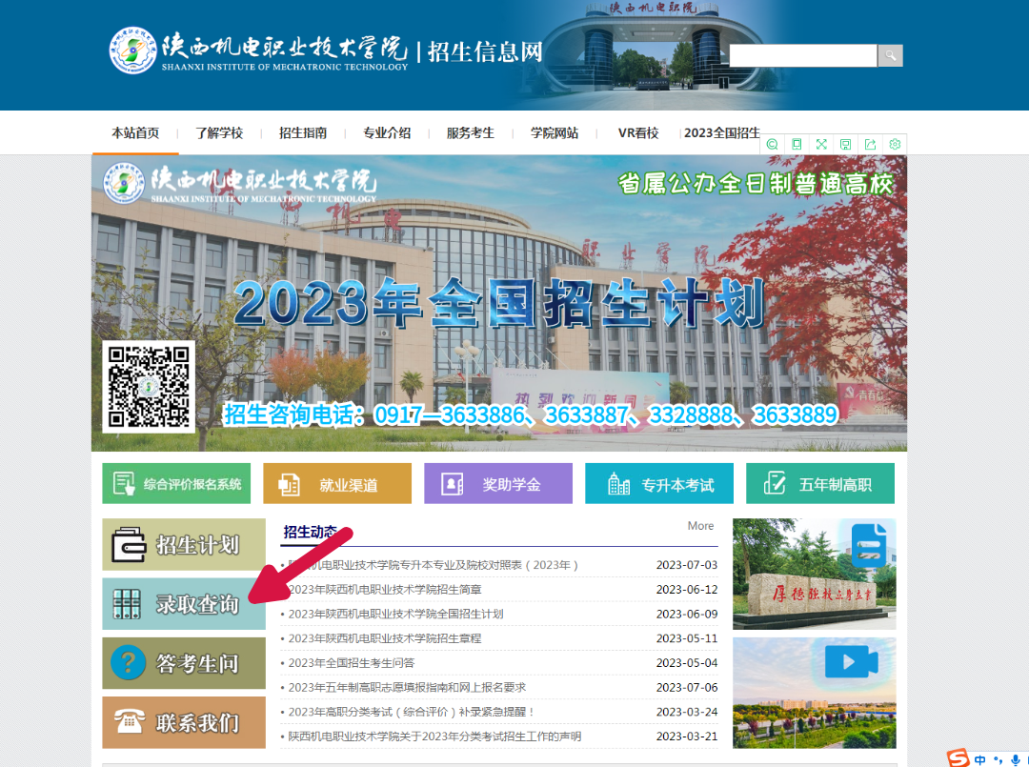
Task: Click the wallet icon beside 招生计划
Action: point(128,545)
